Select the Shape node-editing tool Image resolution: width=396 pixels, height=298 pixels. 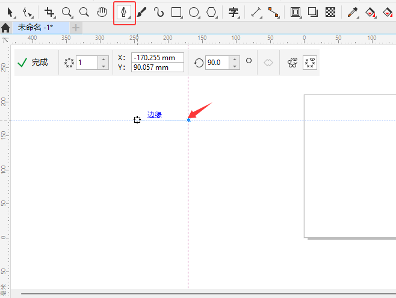point(28,13)
